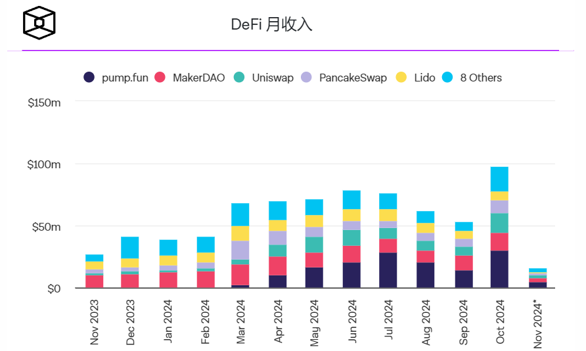The image size is (586, 351).
Task: Click the Jun 2024 axis label
Action: coord(352,321)
